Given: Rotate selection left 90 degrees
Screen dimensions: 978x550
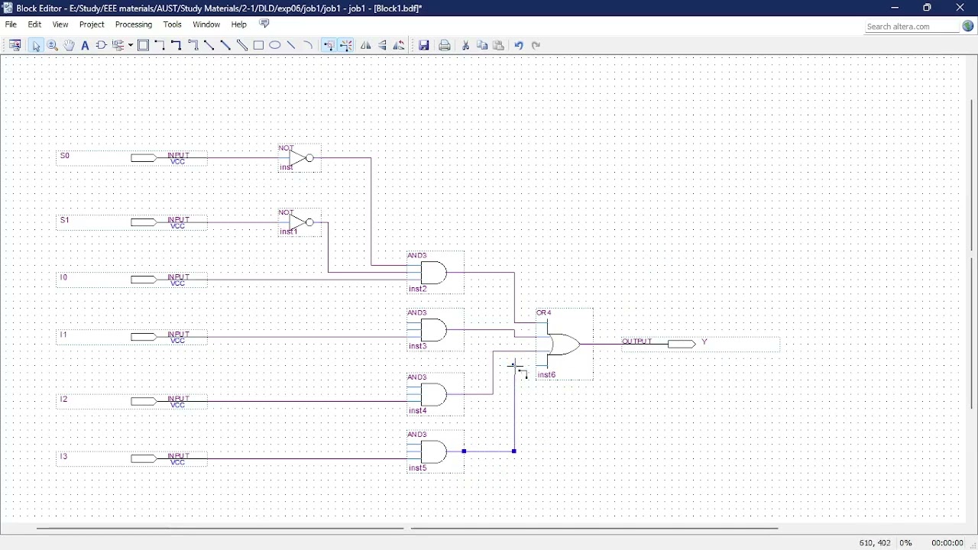Looking at the screenshot, I should tap(399, 45).
